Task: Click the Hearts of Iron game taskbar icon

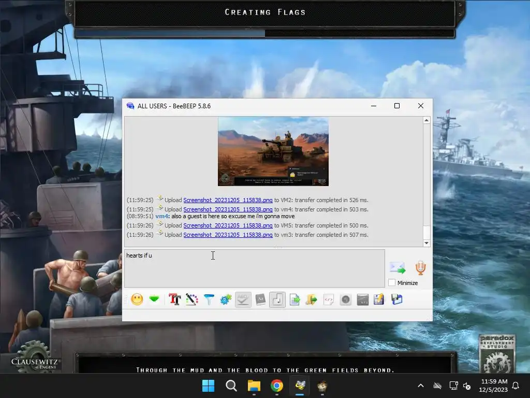Action: coord(322,386)
